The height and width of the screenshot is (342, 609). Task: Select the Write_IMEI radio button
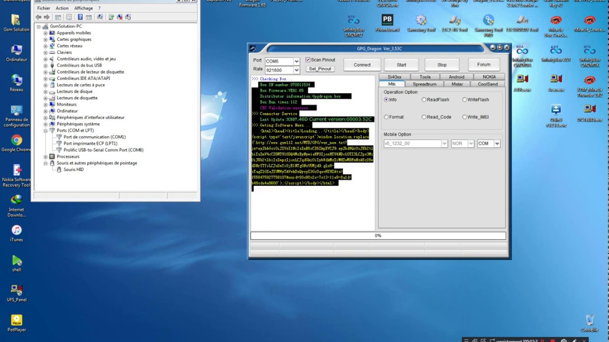(x=464, y=117)
